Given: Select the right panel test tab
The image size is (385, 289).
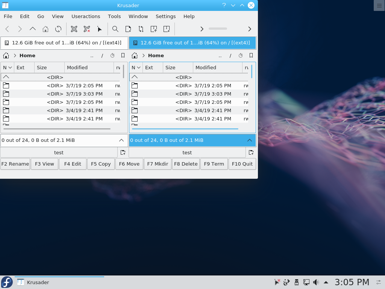Looking at the screenshot, I should (187, 153).
